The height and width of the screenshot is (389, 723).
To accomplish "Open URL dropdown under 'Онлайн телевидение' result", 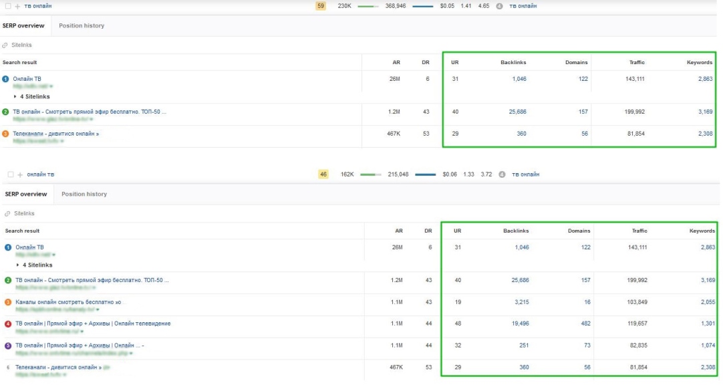I will pyautogui.click(x=82, y=332).
